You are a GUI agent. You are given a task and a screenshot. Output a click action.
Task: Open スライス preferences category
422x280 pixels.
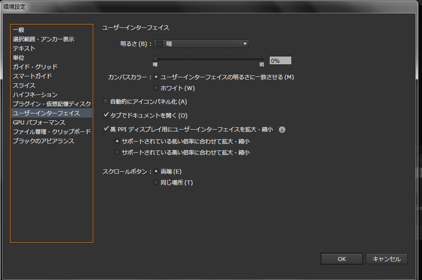(52, 85)
